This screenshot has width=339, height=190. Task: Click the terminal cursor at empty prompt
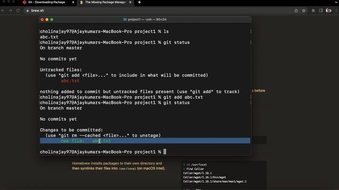click(165, 151)
